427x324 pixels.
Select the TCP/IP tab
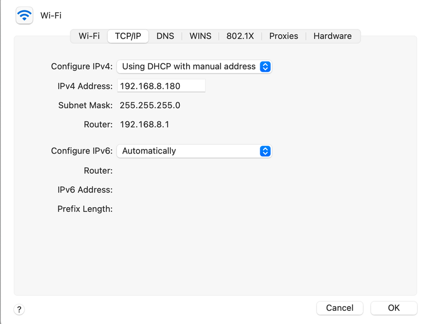128,36
